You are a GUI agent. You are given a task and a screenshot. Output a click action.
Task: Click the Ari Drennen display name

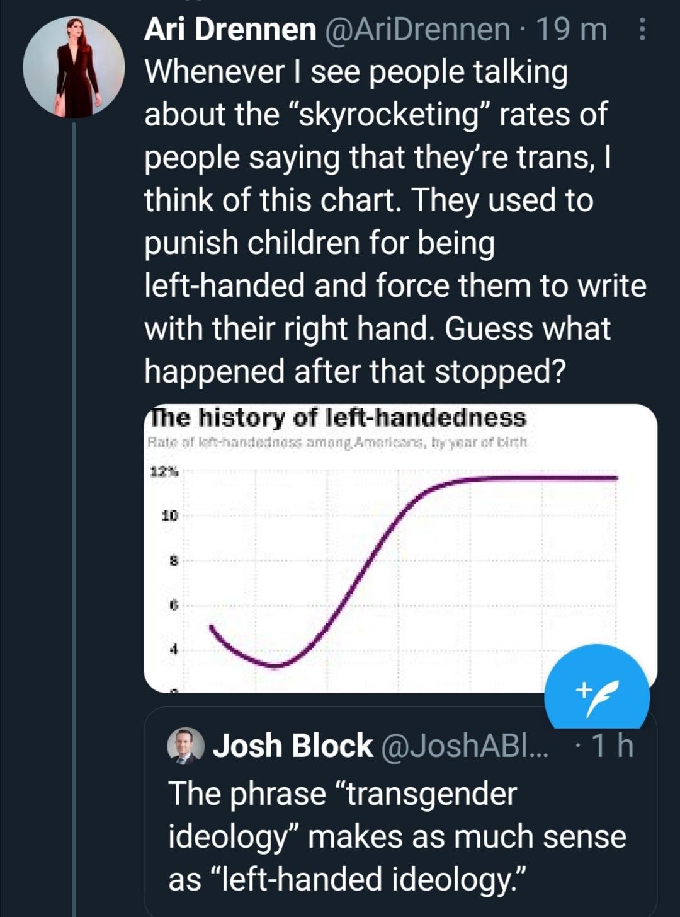(230, 30)
